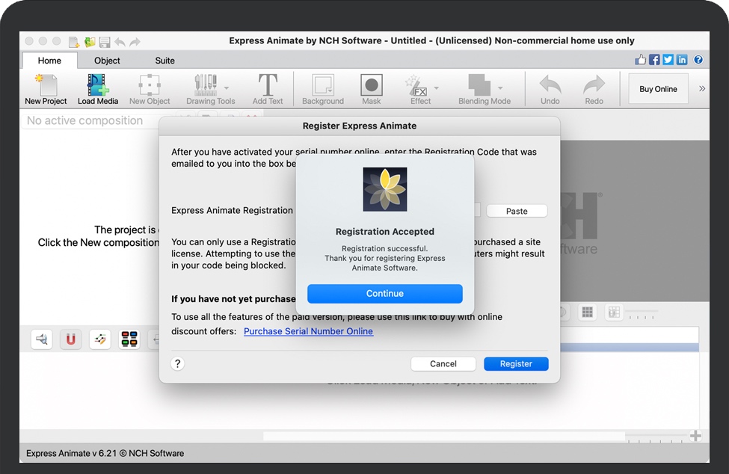
Task: Click the magnet snapping icon
Action: click(x=71, y=339)
